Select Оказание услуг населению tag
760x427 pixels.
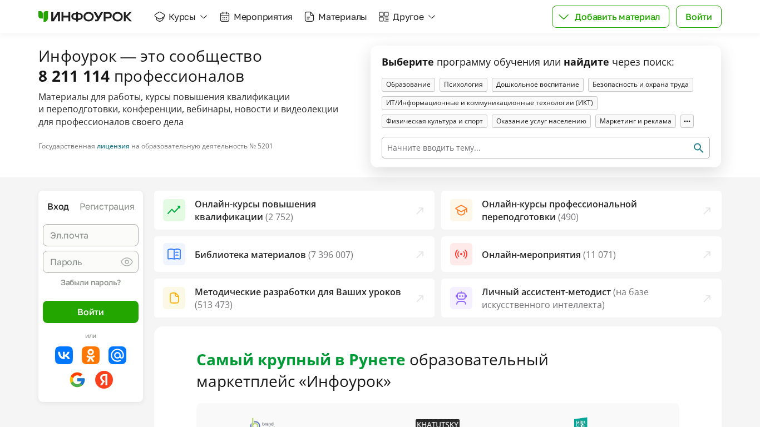pyautogui.click(x=541, y=121)
